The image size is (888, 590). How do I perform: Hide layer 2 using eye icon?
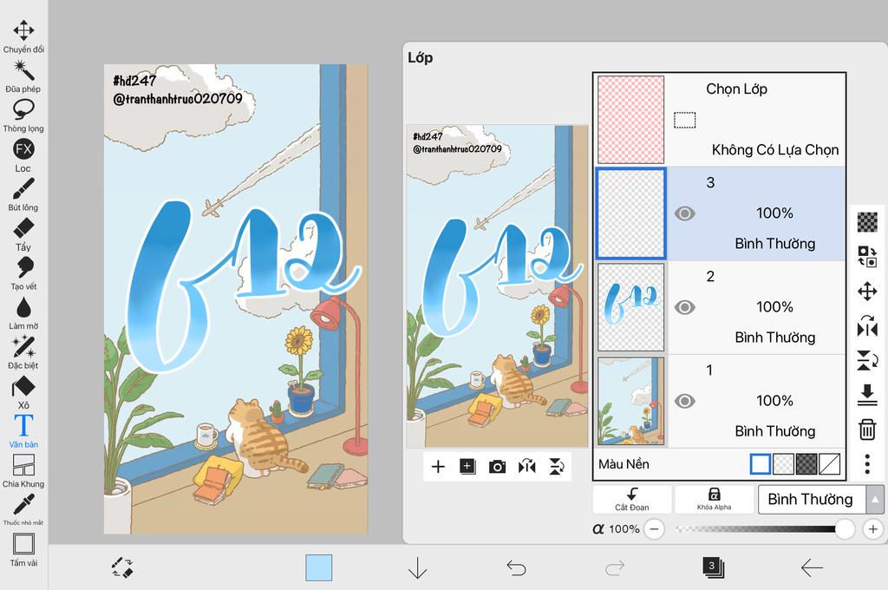click(685, 307)
